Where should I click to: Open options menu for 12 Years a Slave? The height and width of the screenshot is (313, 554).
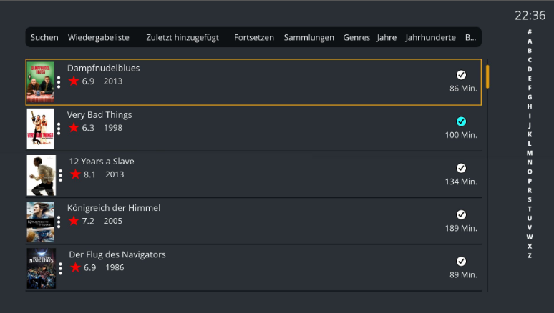(60, 175)
